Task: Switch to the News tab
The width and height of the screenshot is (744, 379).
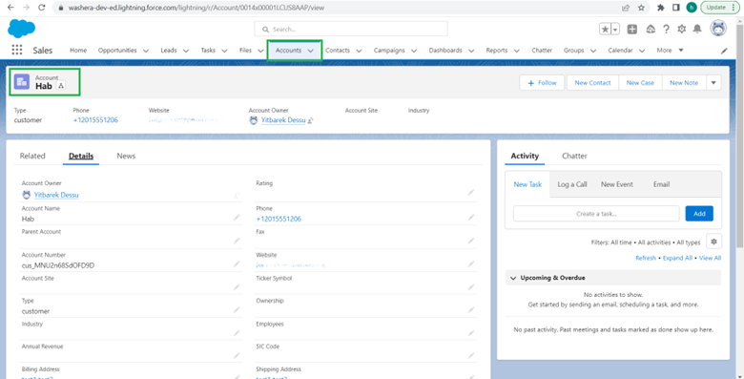Action: coord(126,156)
